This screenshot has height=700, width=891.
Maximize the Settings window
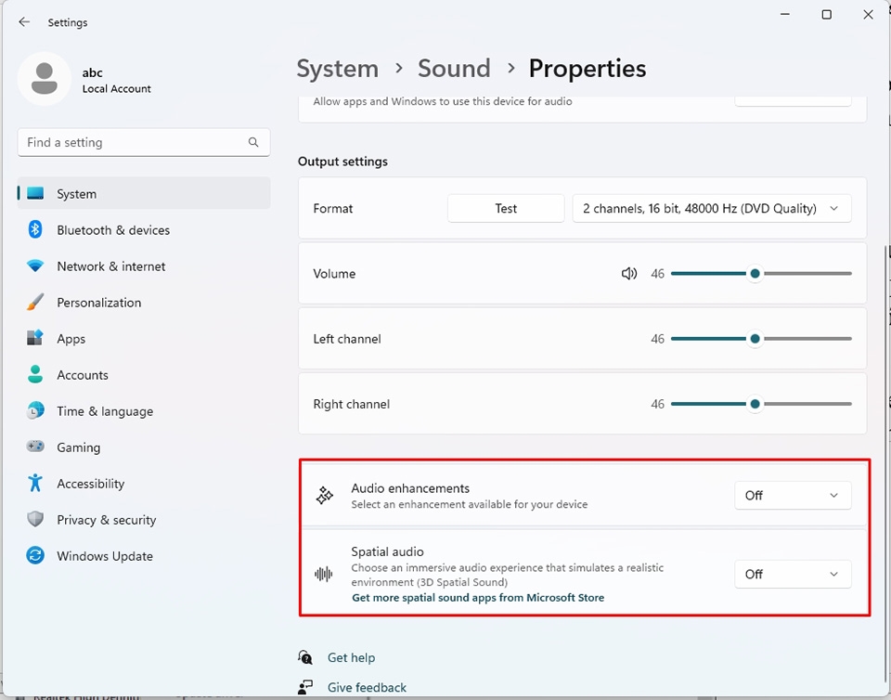(x=827, y=15)
